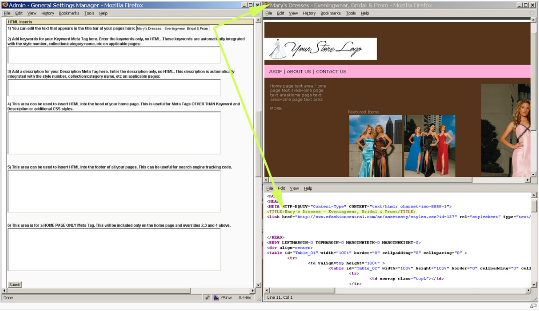Click Firefox logo icon in Mary's Dresses title bar
Viewport: 539px width, 311px height.
267,5
